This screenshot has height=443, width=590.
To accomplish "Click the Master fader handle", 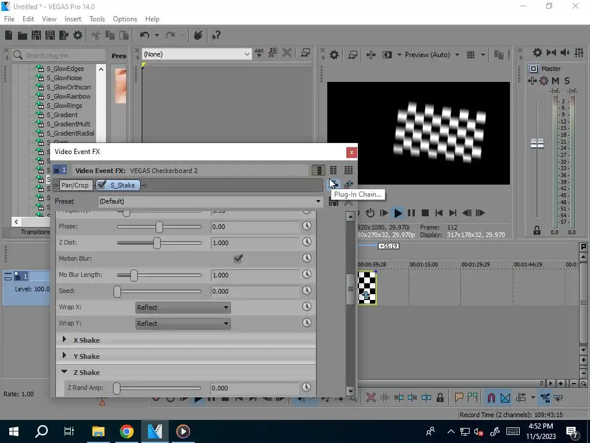I will click(x=538, y=143).
